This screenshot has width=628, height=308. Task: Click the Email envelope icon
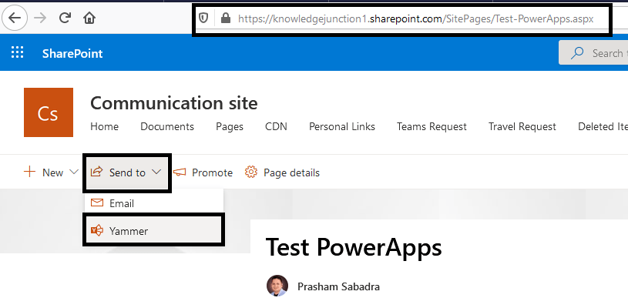(x=97, y=203)
